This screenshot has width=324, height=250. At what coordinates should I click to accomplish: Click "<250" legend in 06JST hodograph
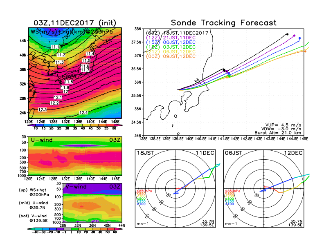(x=229, y=201)
